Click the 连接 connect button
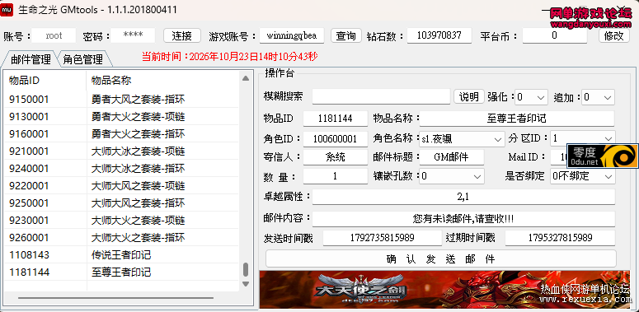Image resolution: width=639 pixels, height=312 pixels. click(181, 35)
